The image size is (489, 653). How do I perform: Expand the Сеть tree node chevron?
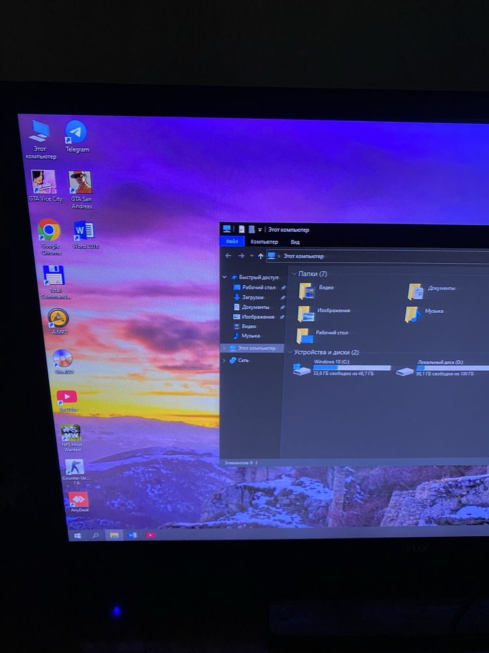point(224,360)
